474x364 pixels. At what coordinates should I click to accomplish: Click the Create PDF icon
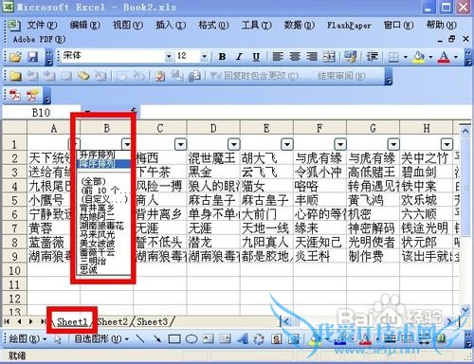tap(15, 95)
